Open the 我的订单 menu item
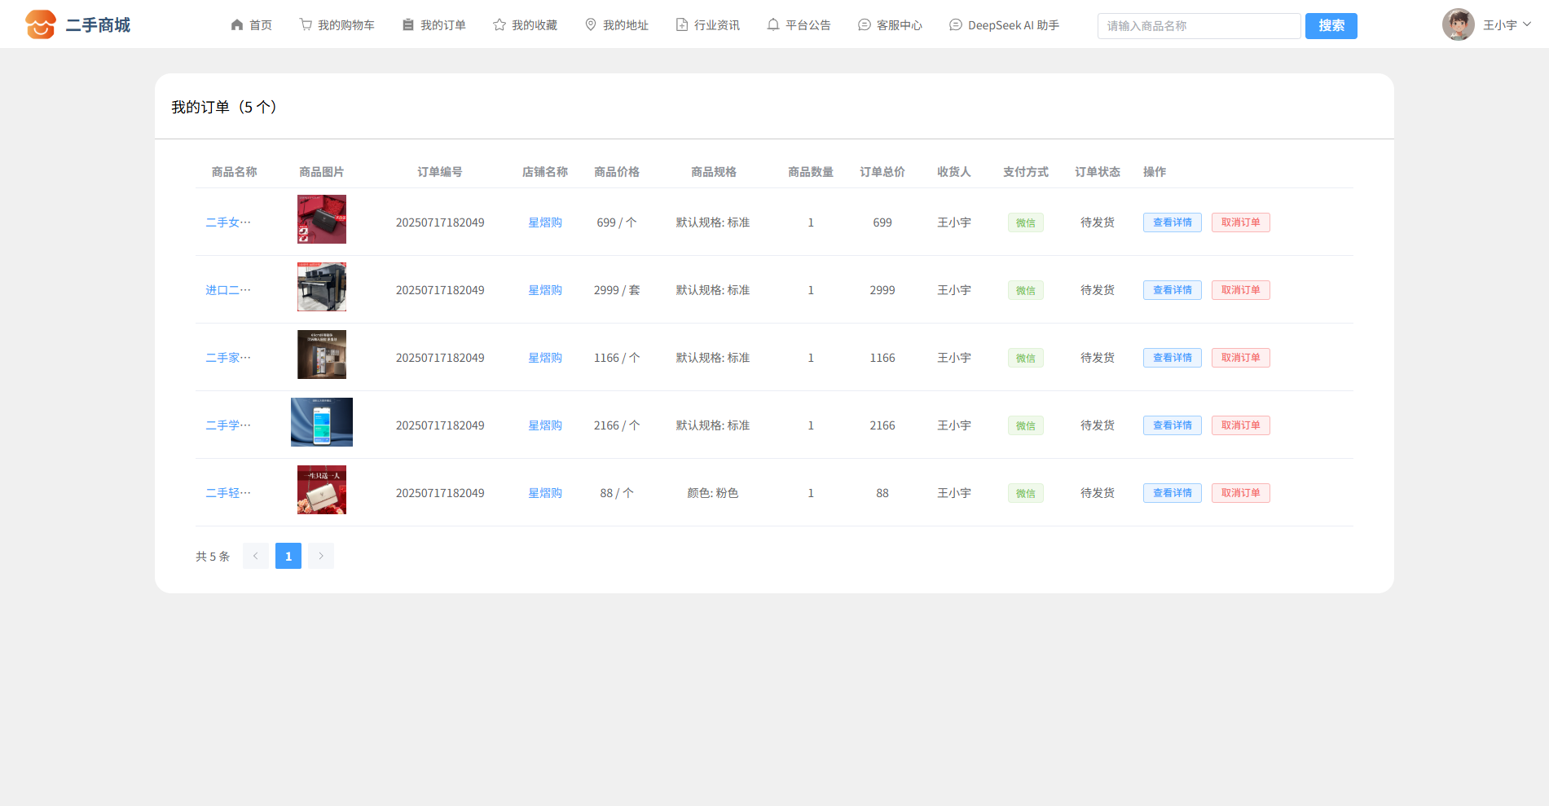 click(x=434, y=25)
